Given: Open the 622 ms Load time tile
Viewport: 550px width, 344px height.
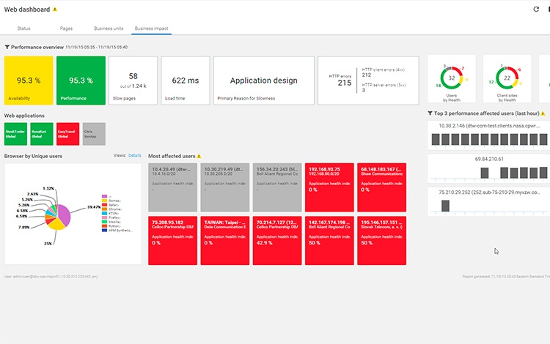Looking at the screenshot, I should coord(186,81).
